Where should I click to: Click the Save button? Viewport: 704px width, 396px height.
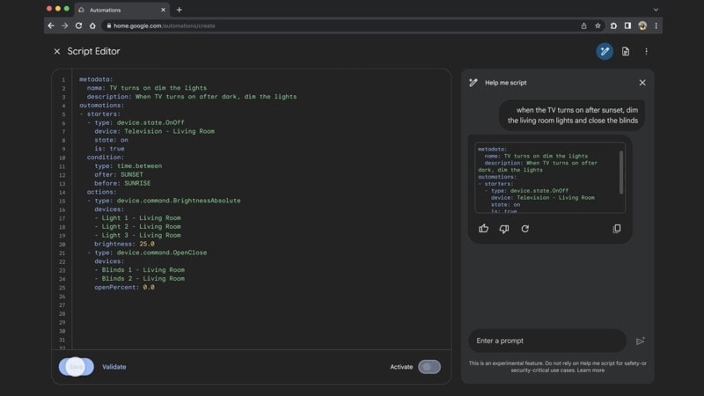click(x=76, y=367)
